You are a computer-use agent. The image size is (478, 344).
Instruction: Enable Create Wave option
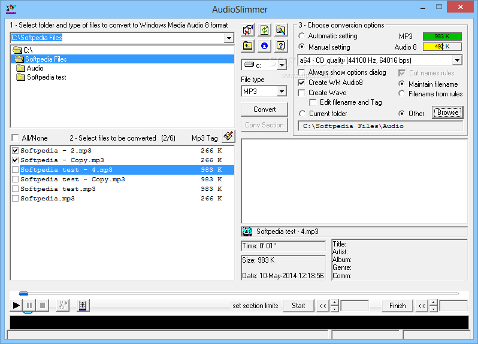click(301, 93)
